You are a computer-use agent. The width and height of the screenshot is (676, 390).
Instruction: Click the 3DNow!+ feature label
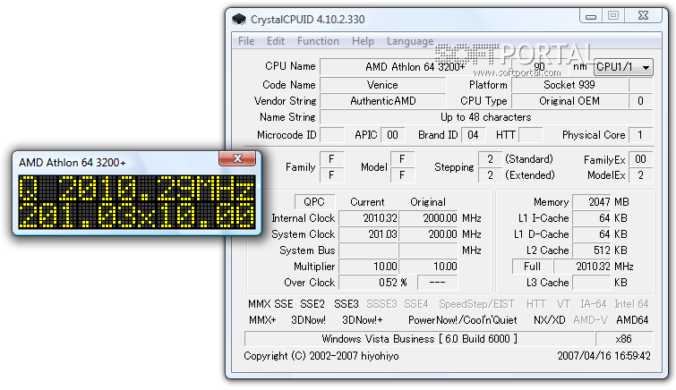tap(362, 320)
